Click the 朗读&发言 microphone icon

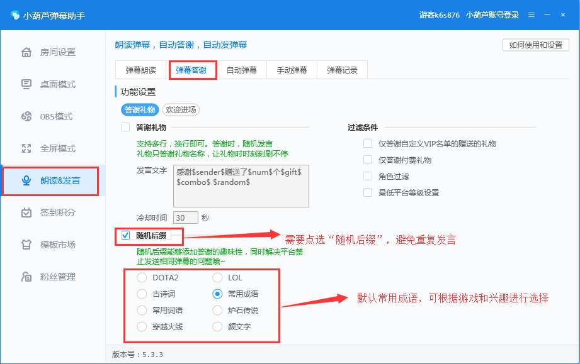(x=26, y=180)
